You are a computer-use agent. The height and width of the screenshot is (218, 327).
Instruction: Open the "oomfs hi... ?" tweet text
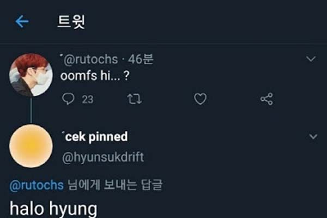(96, 77)
